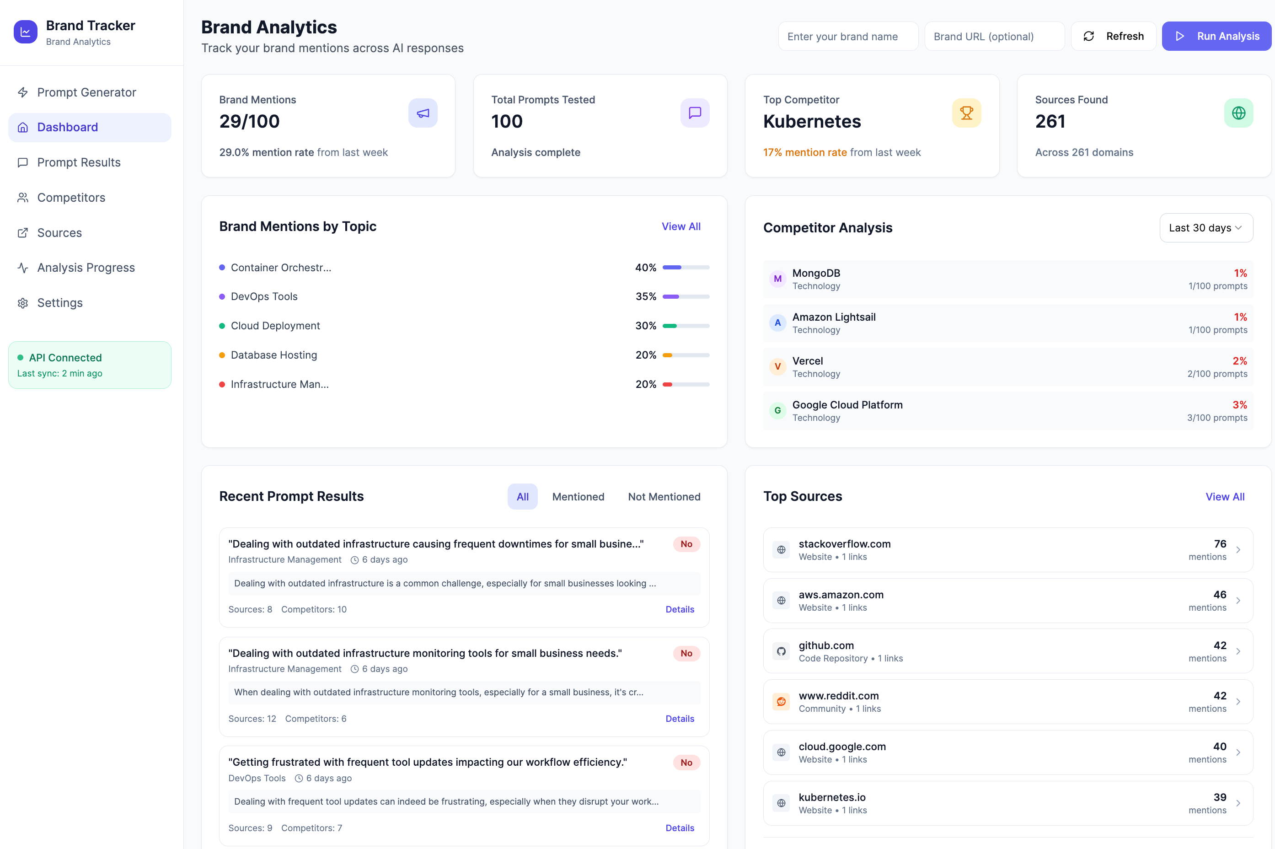Open the Last 30 days dropdown
Image resolution: width=1275 pixels, height=849 pixels.
[1206, 228]
